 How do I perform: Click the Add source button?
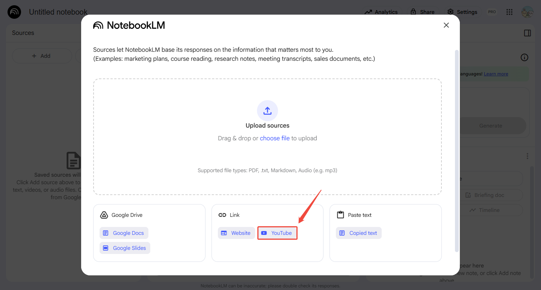(42, 56)
